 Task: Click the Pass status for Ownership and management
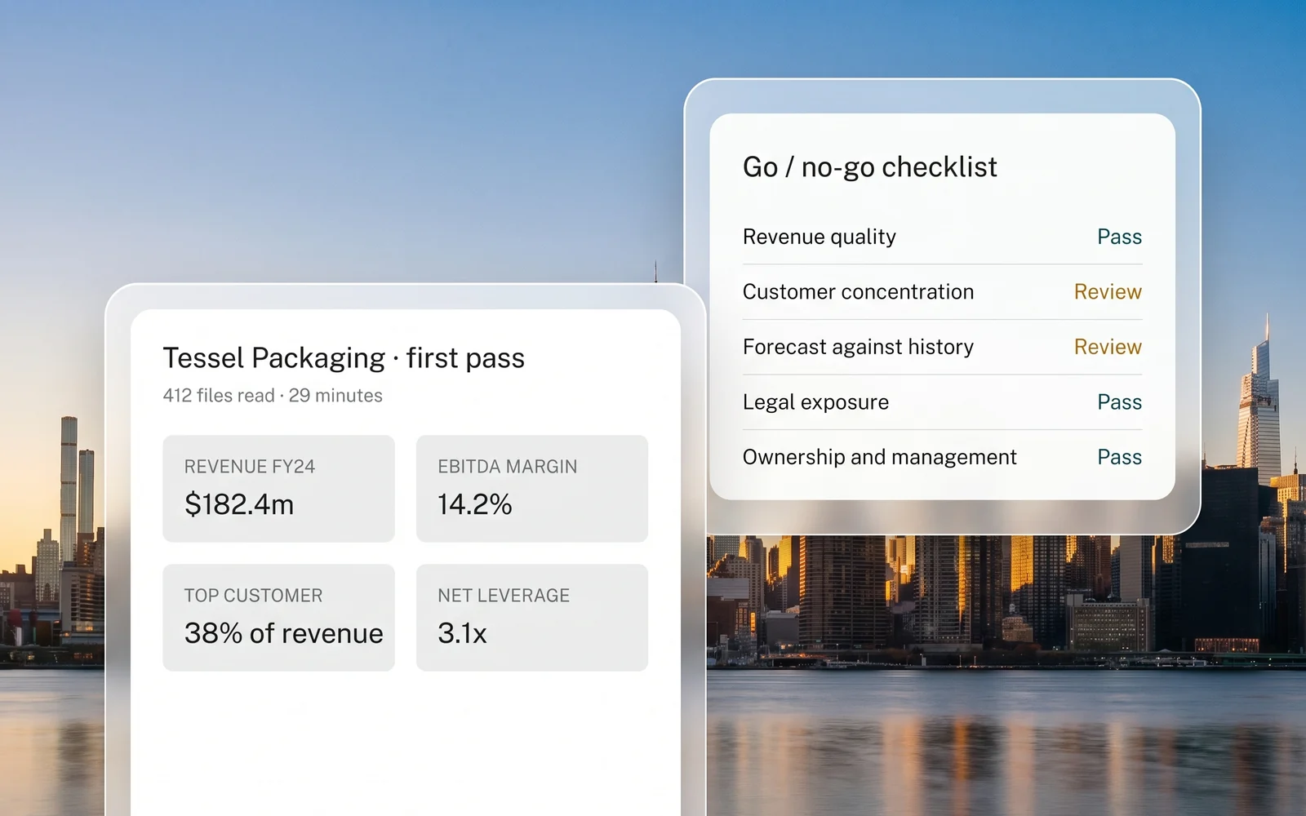[1119, 457]
